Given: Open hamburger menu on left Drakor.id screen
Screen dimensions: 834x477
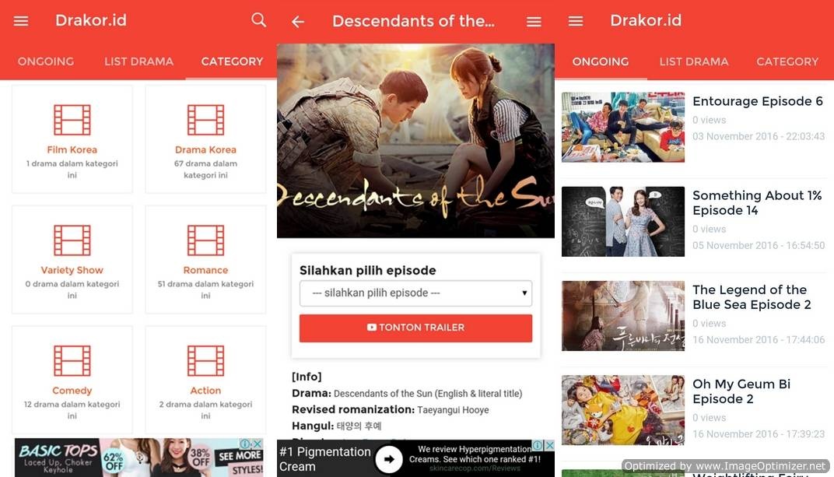Looking at the screenshot, I should click(21, 21).
